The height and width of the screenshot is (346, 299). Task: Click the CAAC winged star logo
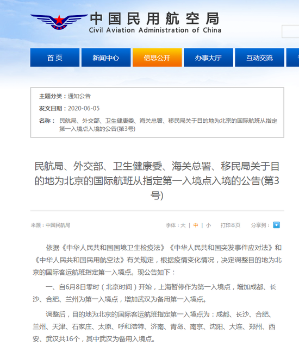[59, 22]
